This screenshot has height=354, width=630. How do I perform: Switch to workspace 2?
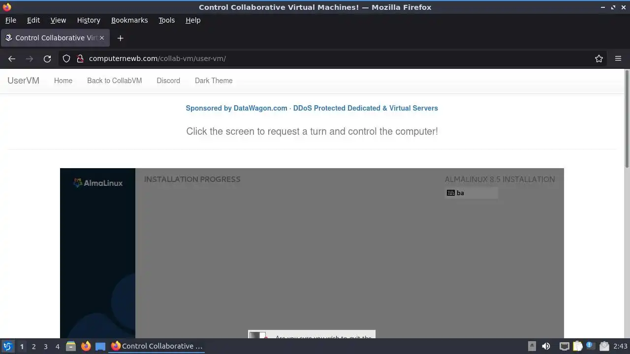pos(33,346)
